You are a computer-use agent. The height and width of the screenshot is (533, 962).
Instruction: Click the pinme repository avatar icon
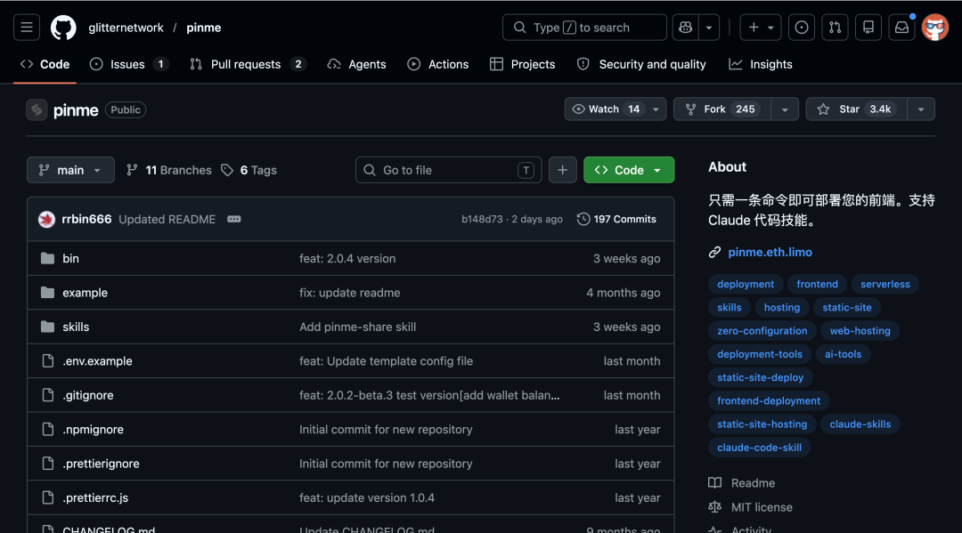click(37, 109)
